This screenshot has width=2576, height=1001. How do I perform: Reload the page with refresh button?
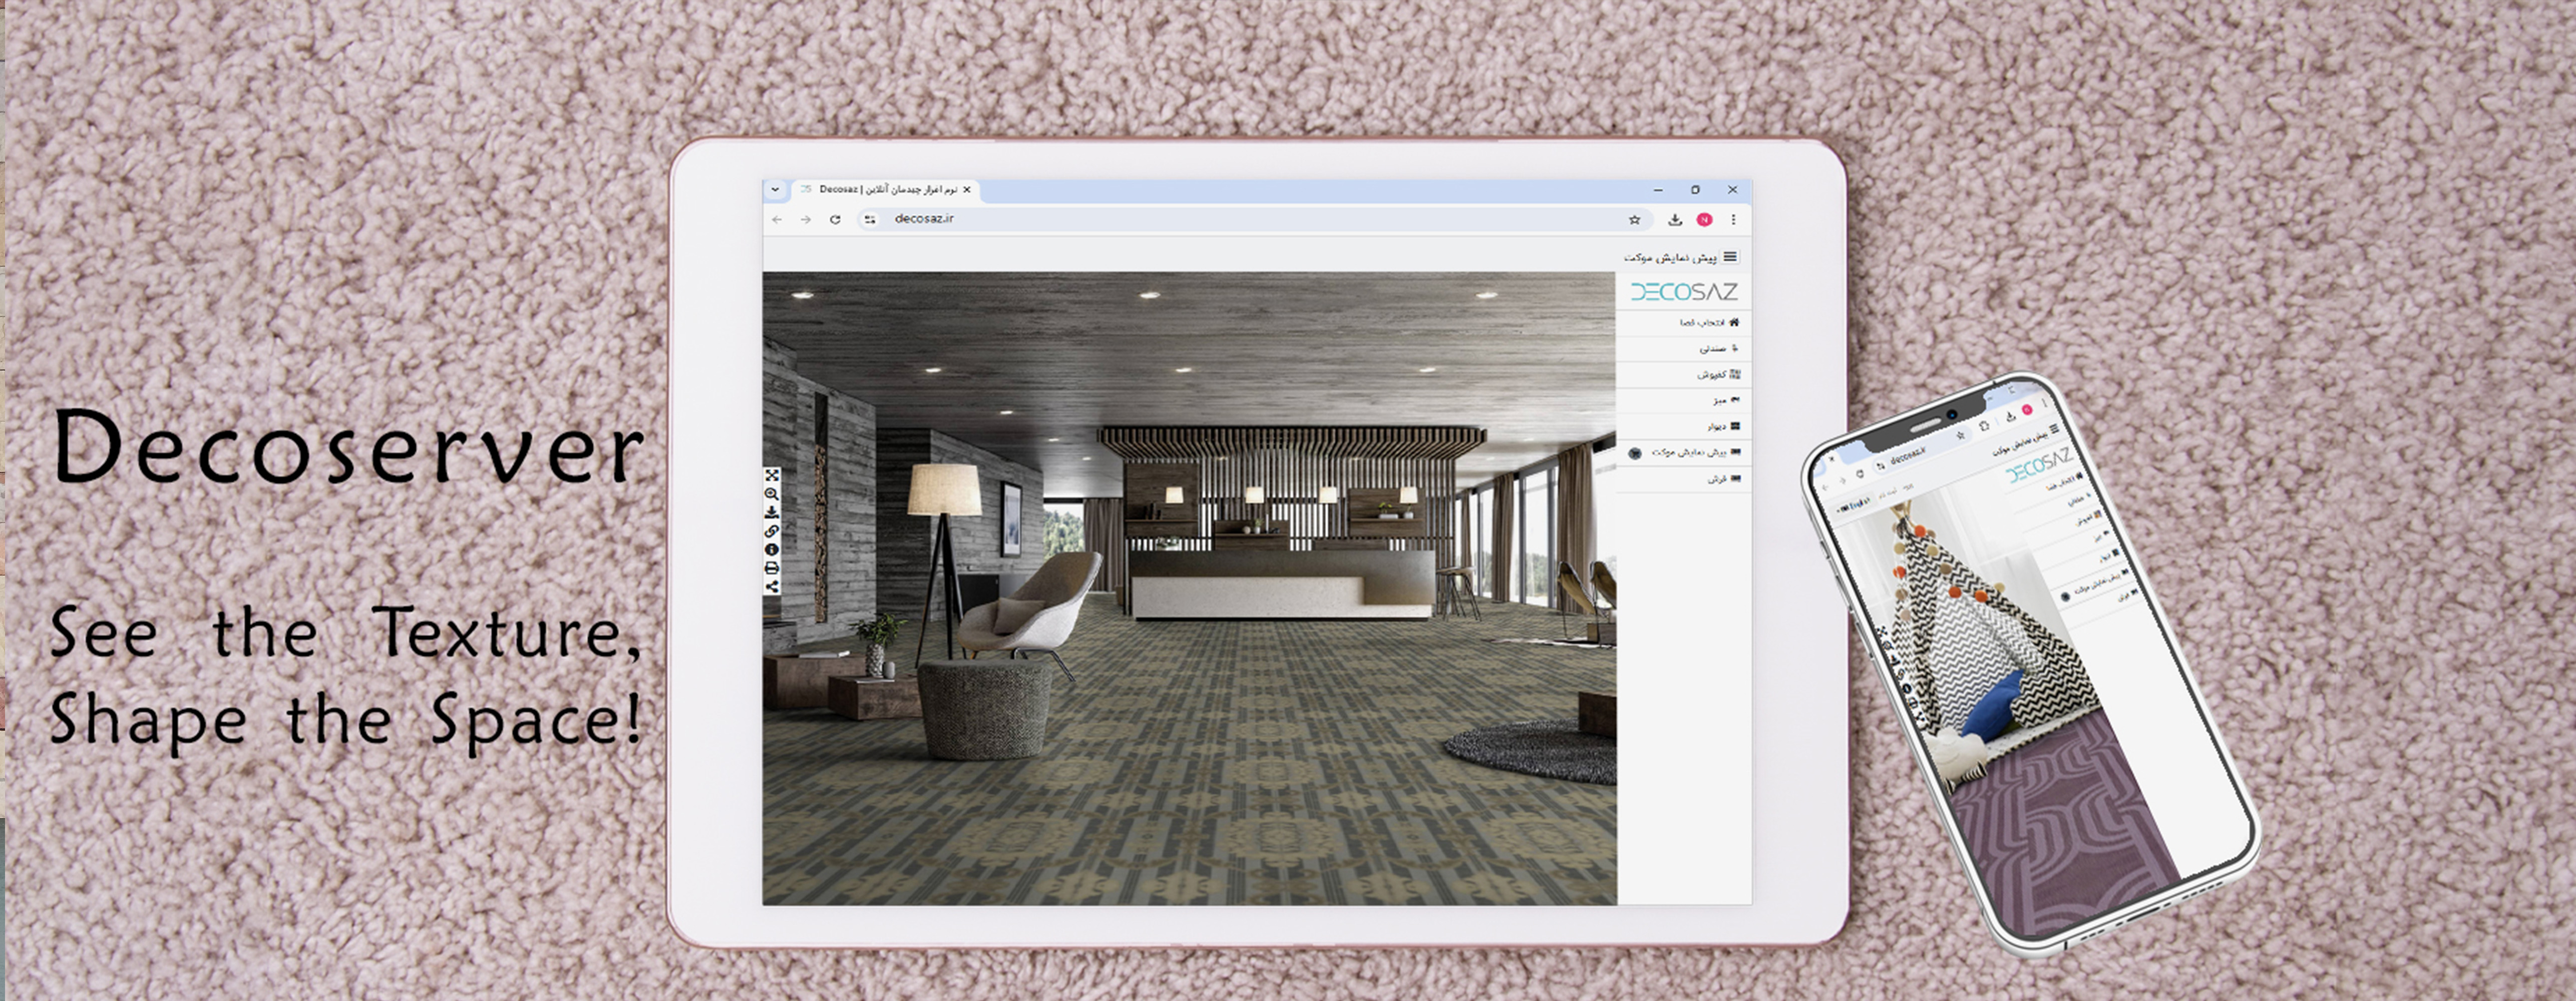[x=835, y=219]
